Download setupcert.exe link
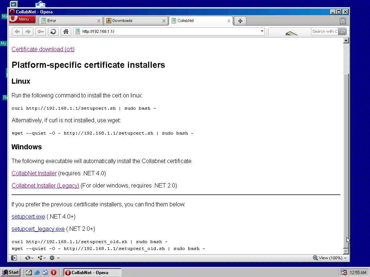The image size is (370, 277). click(x=28, y=217)
